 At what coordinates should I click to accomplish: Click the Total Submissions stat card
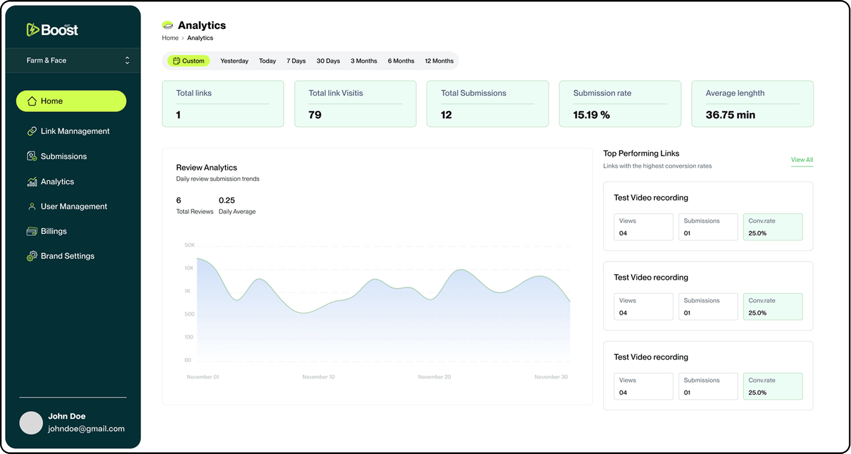click(x=487, y=104)
